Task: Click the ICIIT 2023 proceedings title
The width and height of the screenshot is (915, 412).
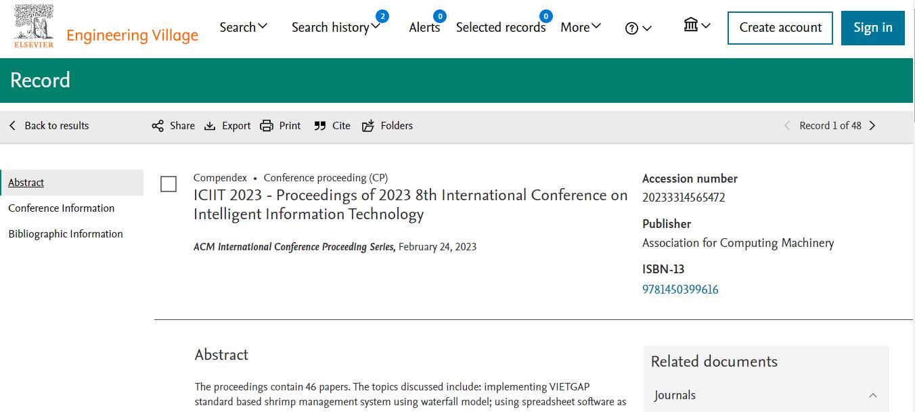Action: [x=410, y=205]
